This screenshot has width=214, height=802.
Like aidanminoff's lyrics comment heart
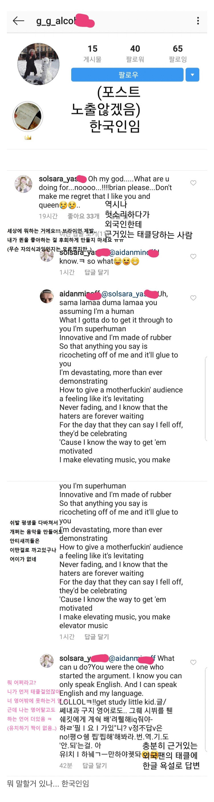[193, 298]
